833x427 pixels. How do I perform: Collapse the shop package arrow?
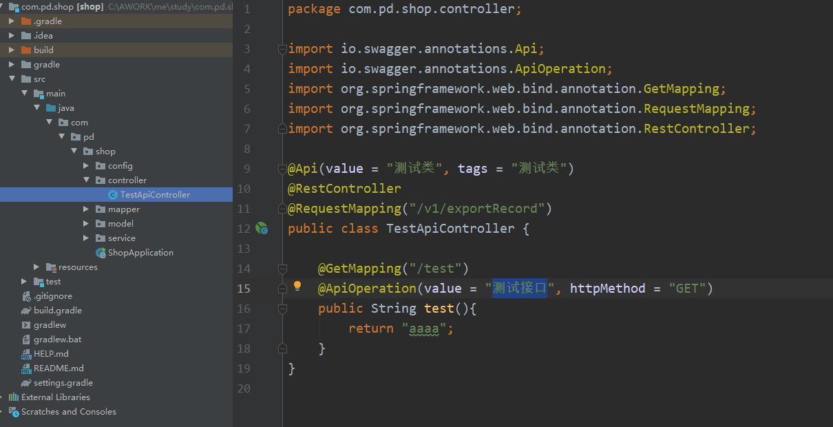(x=74, y=152)
